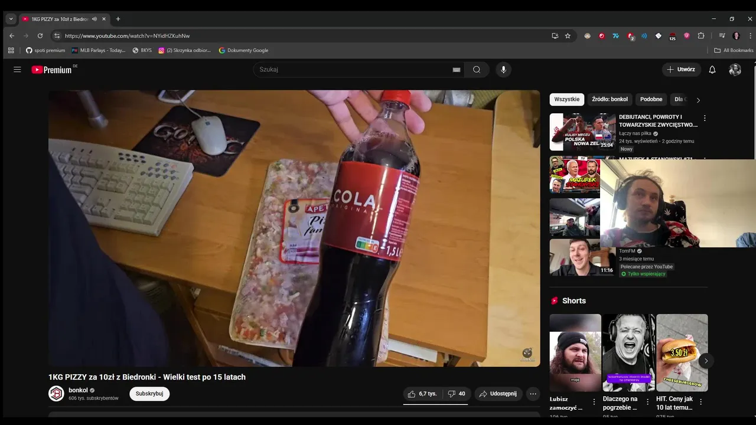
Task: Open options for HIT. Ceny jak short
Action: click(x=701, y=402)
